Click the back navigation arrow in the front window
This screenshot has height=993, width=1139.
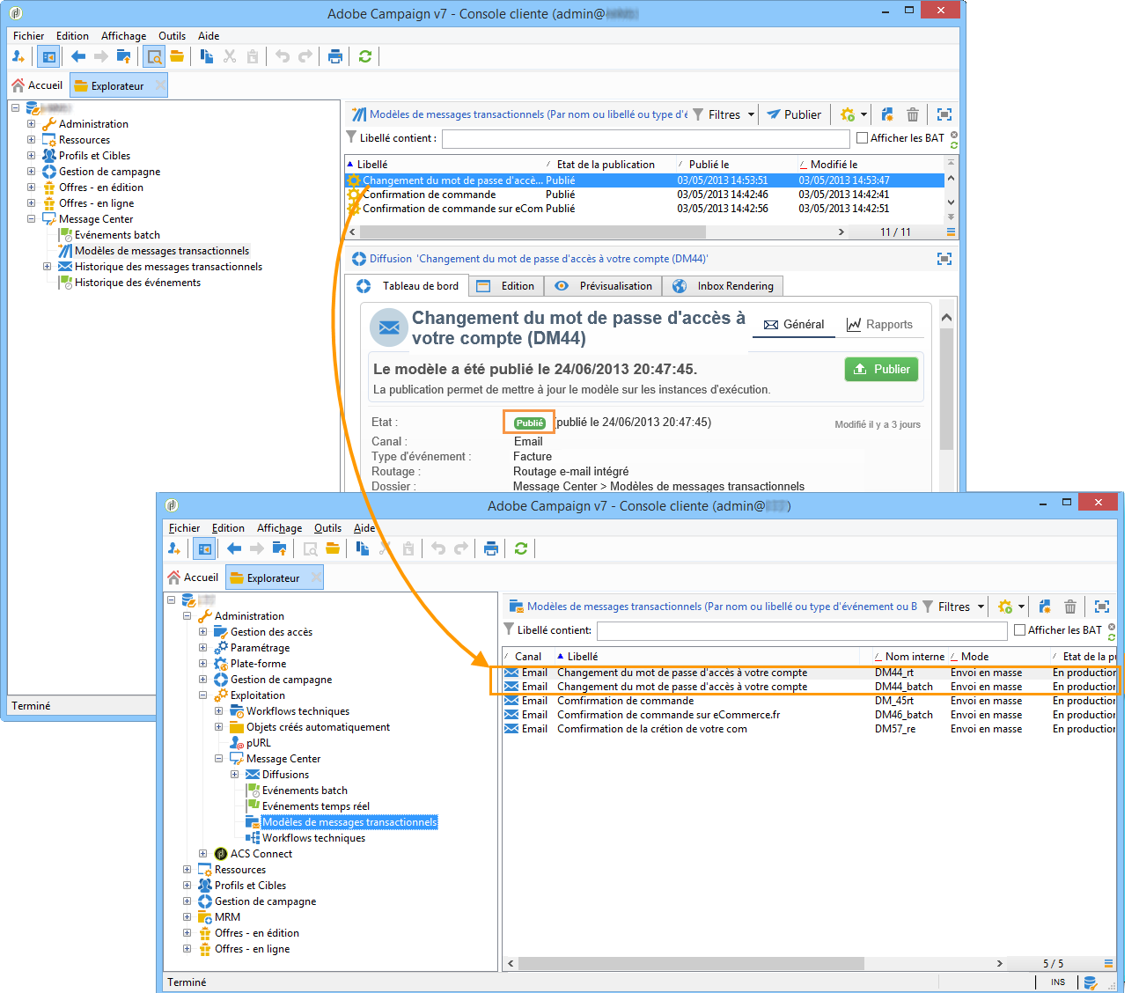click(234, 548)
